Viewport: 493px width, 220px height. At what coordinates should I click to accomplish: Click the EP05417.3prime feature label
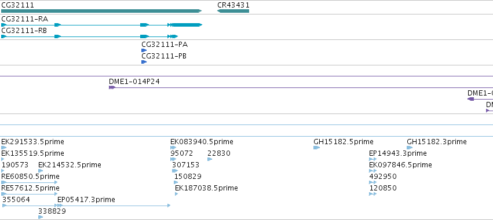click(86, 200)
